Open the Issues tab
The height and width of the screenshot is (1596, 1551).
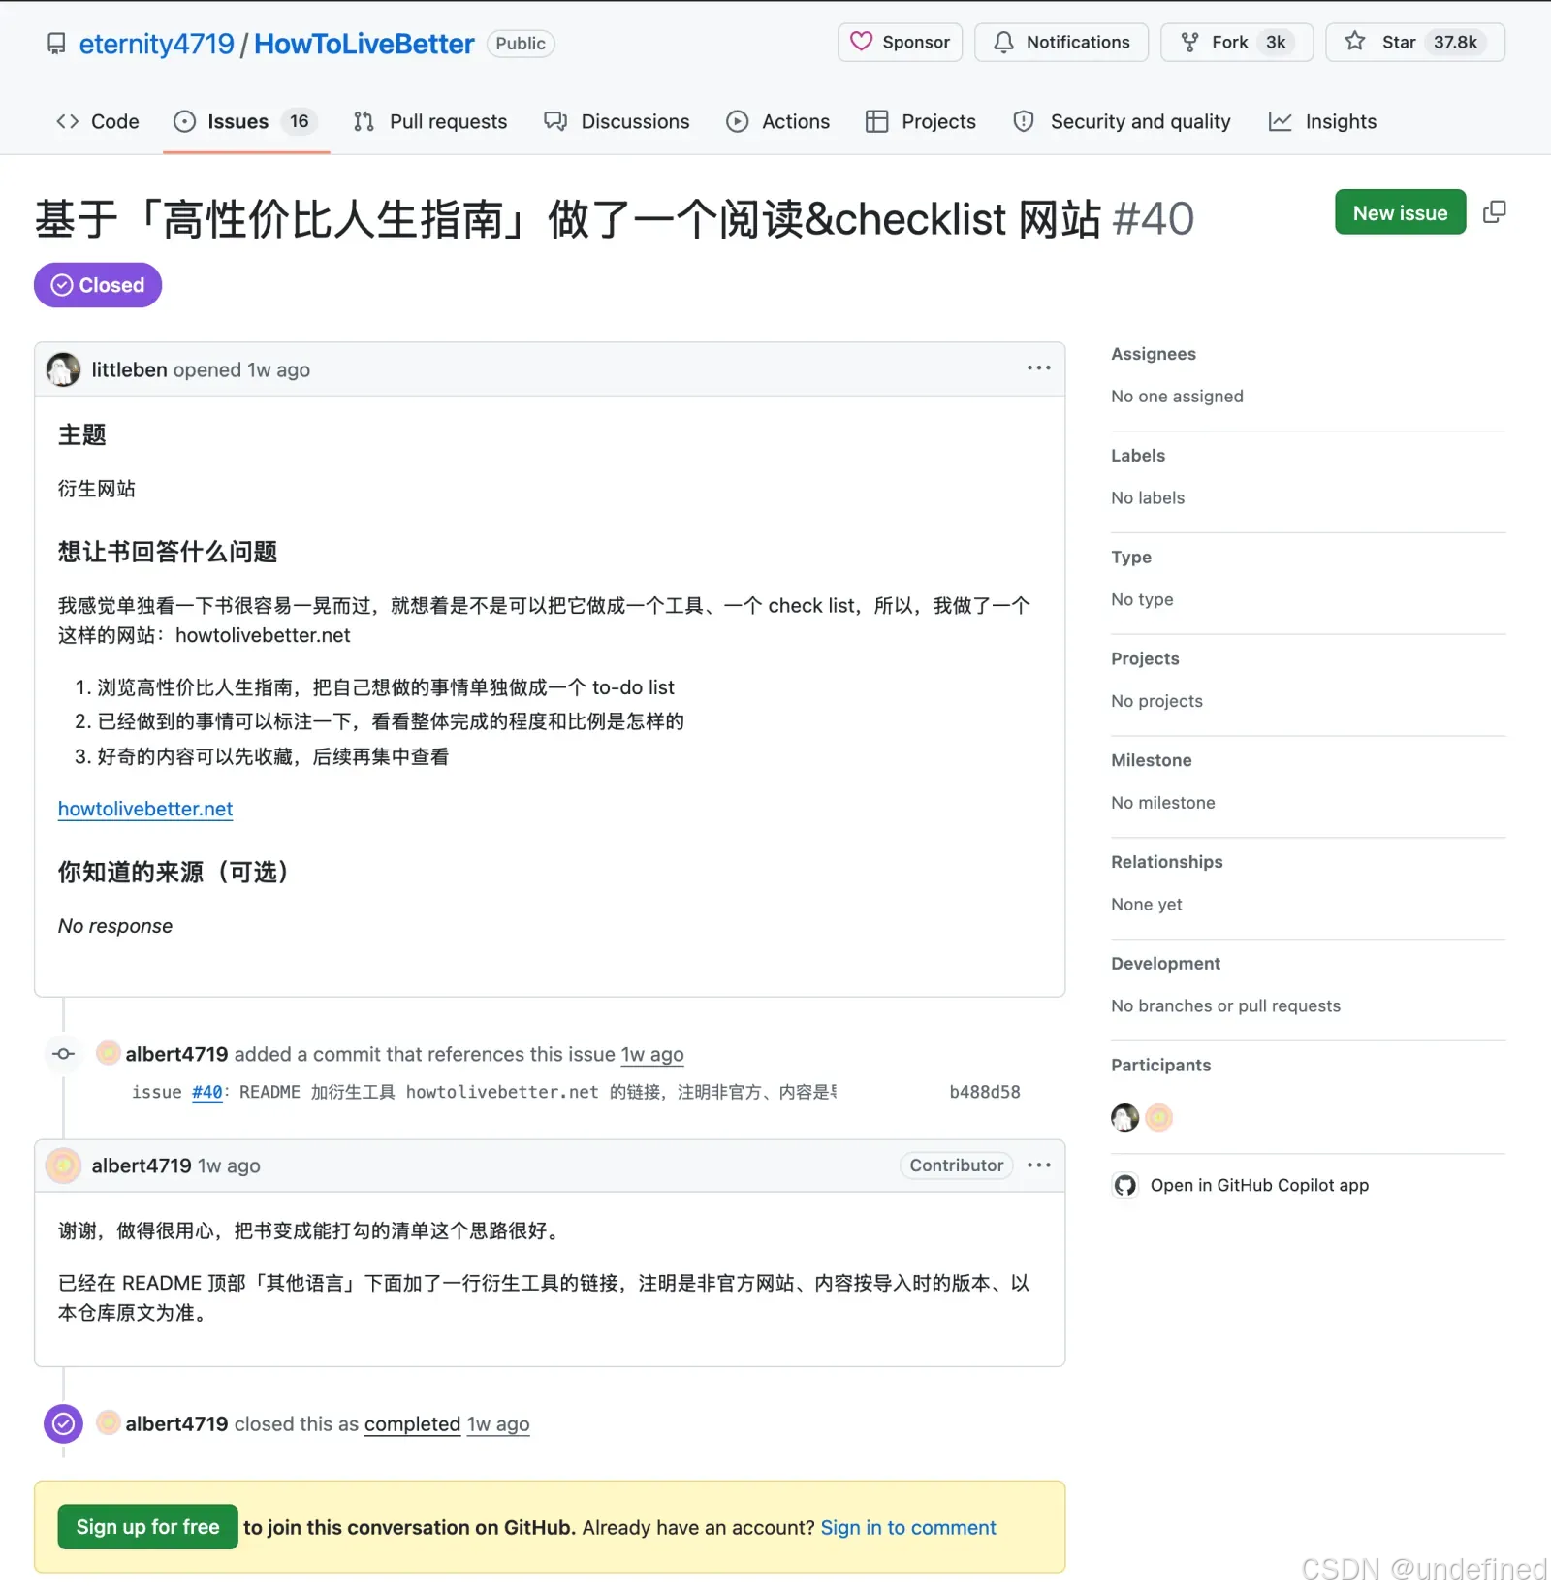point(246,122)
